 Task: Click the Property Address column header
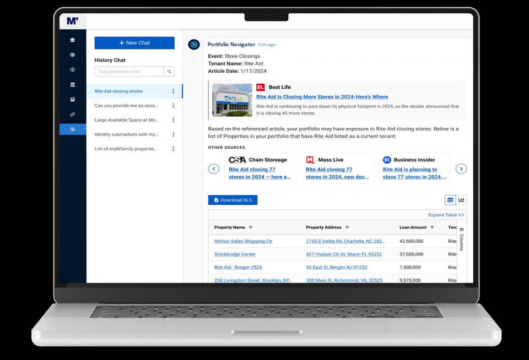coord(323,227)
